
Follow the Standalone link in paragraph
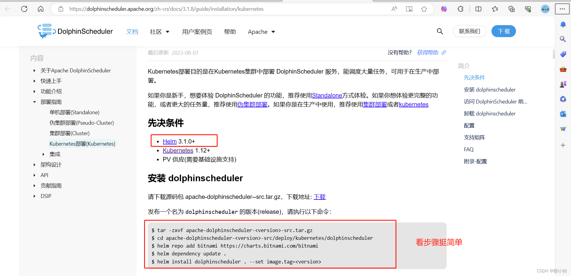point(327,95)
